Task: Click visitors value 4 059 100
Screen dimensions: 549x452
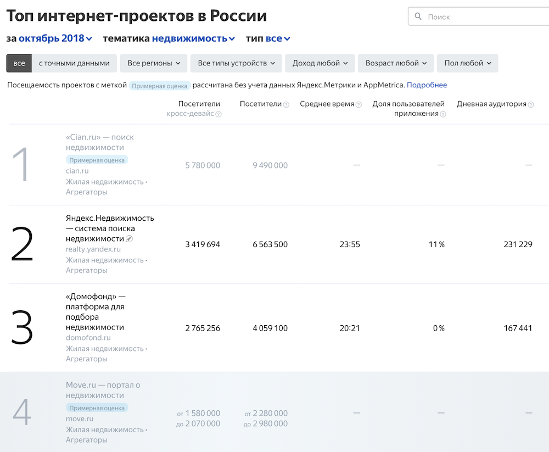Action: pos(270,328)
